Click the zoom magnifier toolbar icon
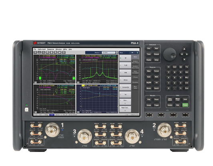 pyautogui.click(x=56, y=52)
